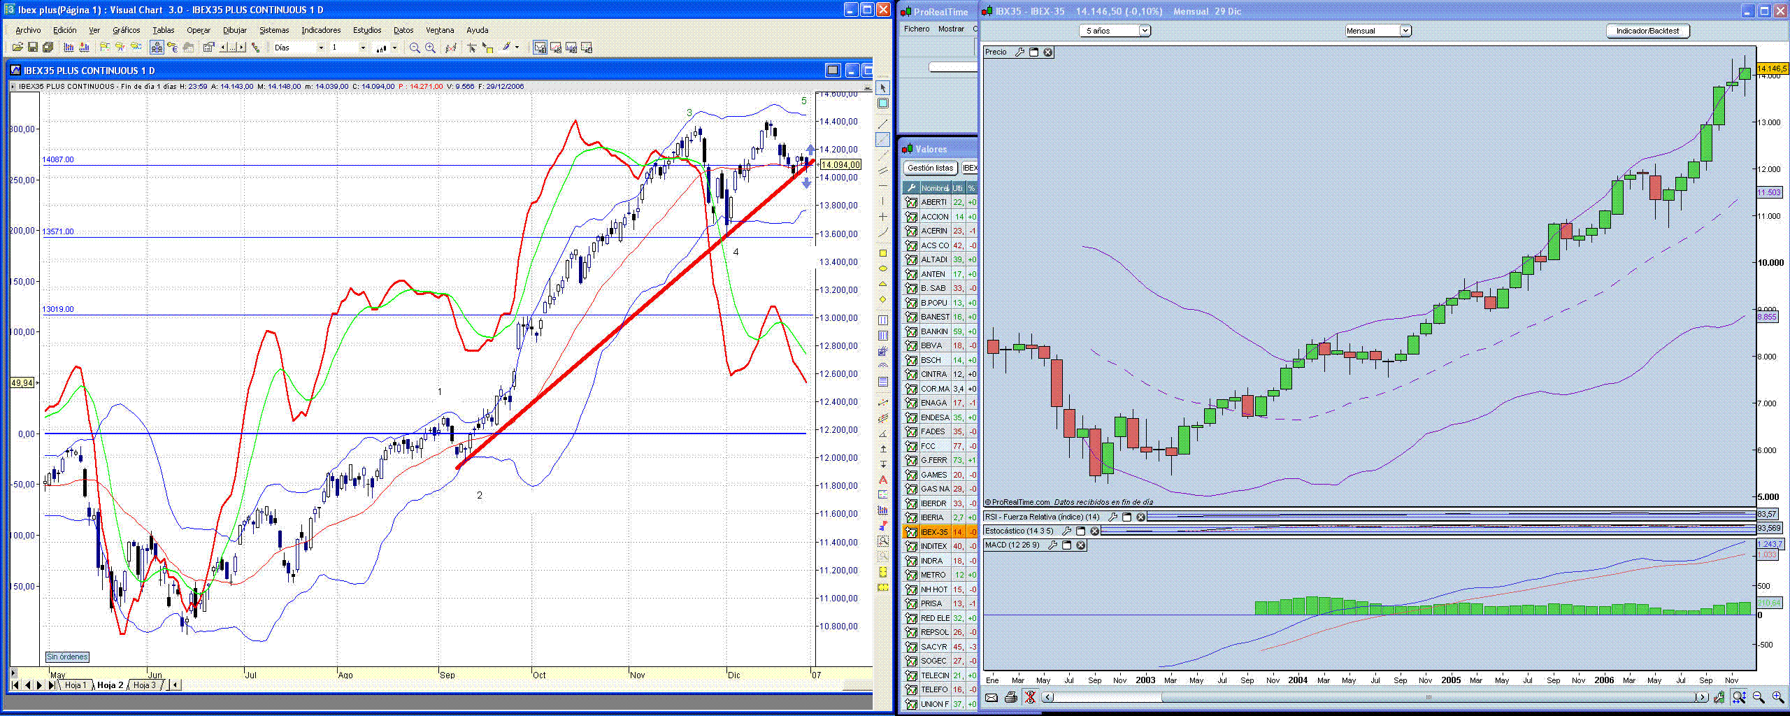Open the Días timeframe dropdown

tap(321, 48)
